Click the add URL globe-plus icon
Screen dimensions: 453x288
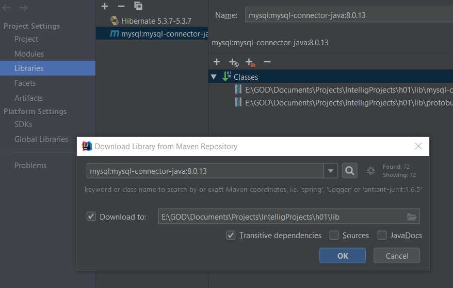234,62
